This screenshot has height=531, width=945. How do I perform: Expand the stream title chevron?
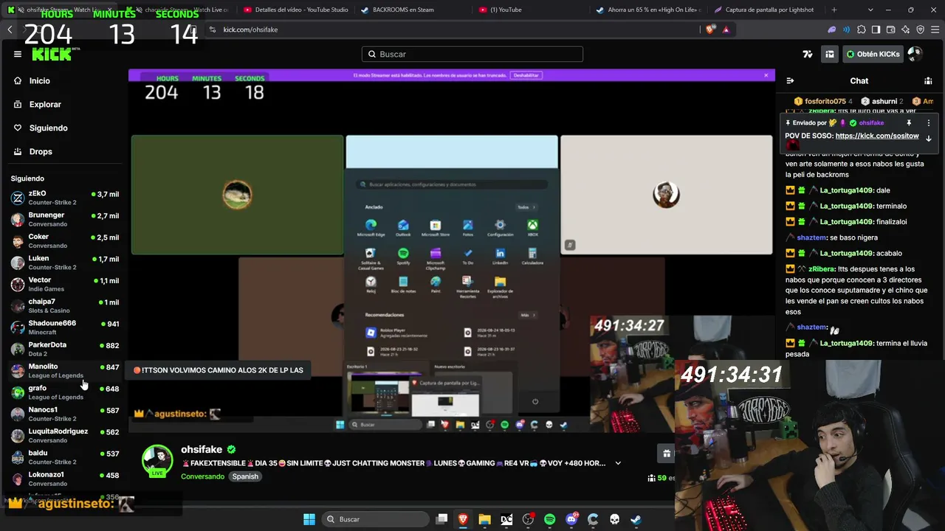(x=618, y=463)
